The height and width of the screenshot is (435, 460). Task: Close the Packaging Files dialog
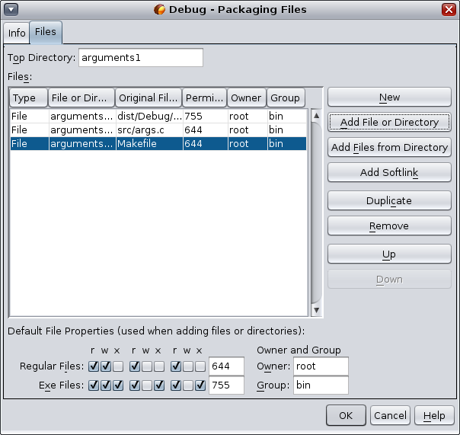click(449, 10)
